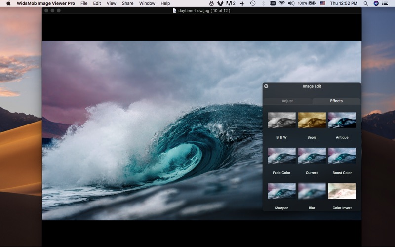Click the Current label text
395x247 pixels.
(312, 173)
